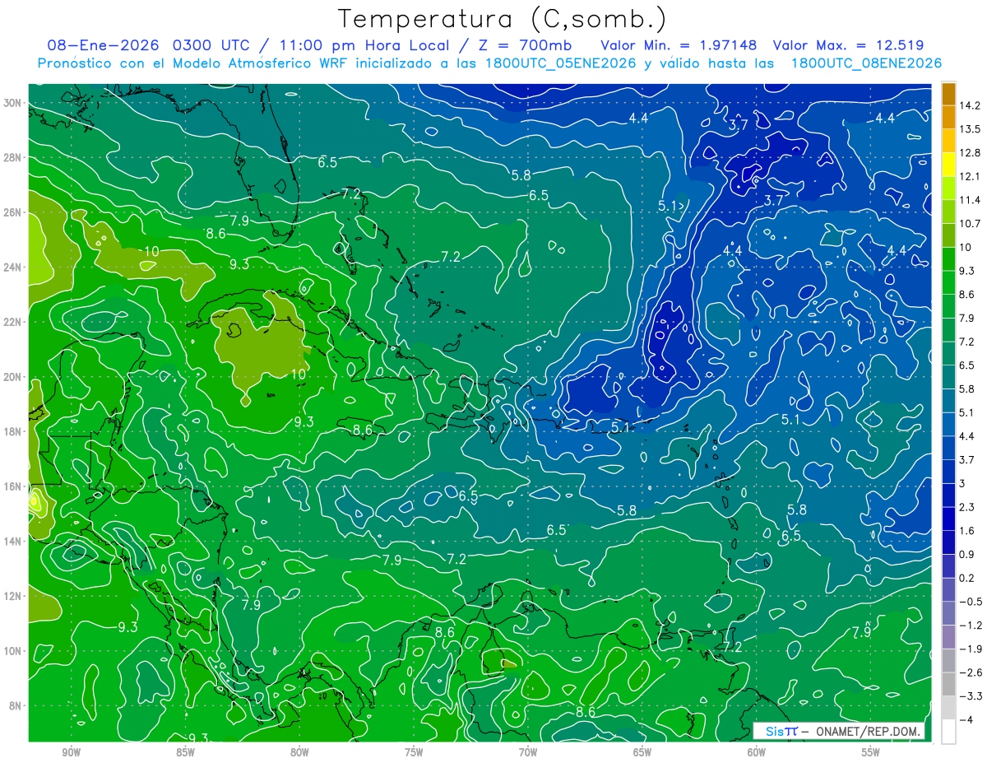
Task: Click the '14.2' color scale label
Action: tap(969, 105)
